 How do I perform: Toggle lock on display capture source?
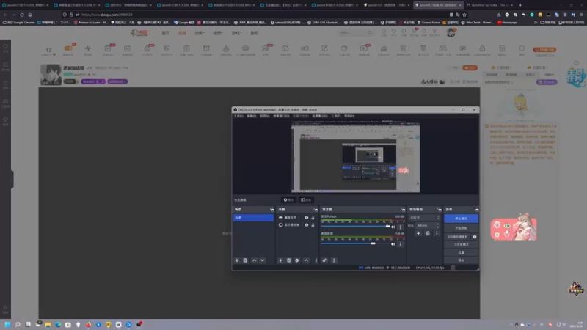[313, 225]
